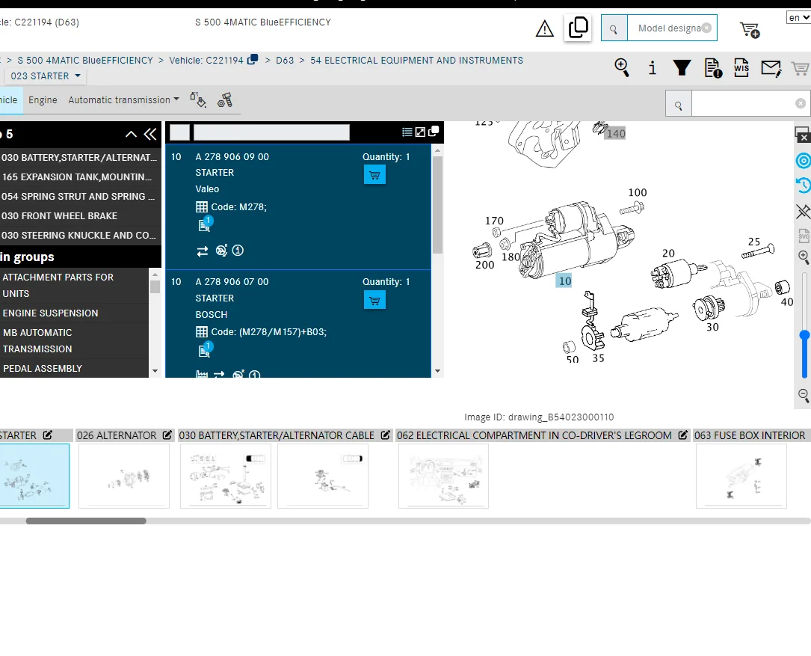The width and height of the screenshot is (811, 656).
Task: Collapse the left panel with the up chevron
Action: pos(132,135)
